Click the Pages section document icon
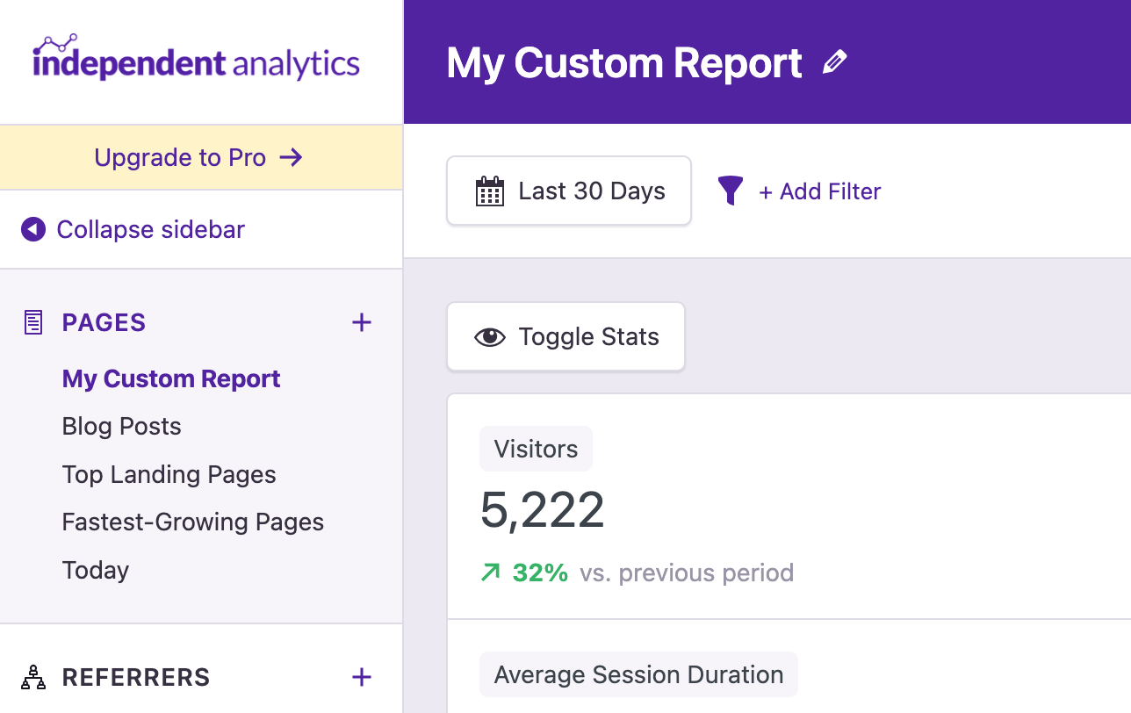The width and height of the screenshot is (1131, 713). [x=32, y=321]
